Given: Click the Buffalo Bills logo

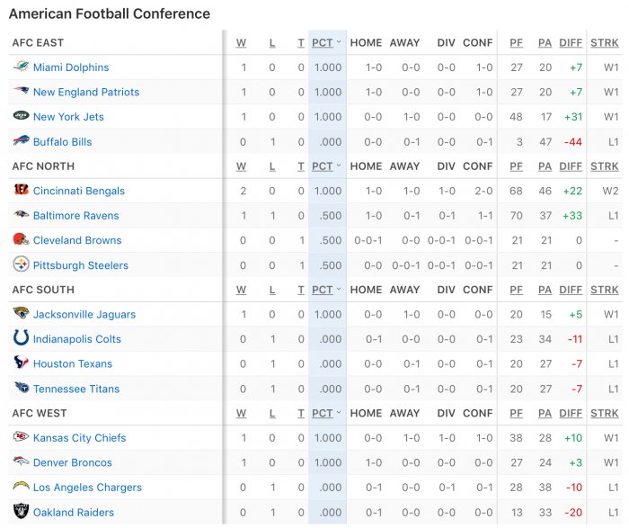Looking at the screenshot, I should 21,140.
